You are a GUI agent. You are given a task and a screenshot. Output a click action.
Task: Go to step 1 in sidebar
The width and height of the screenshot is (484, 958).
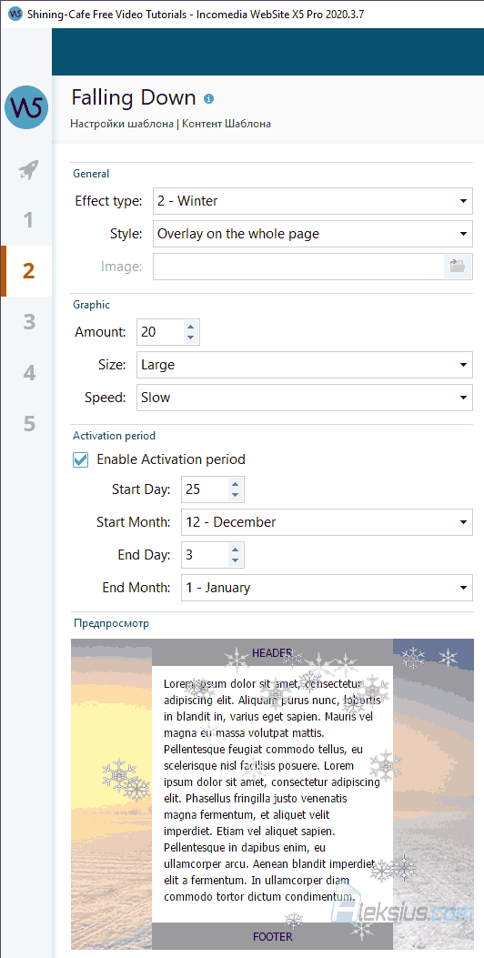tap(27, 220)
